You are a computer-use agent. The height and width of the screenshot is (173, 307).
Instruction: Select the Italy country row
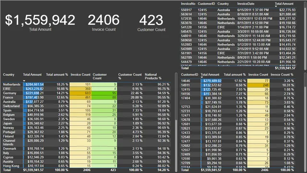86,153
